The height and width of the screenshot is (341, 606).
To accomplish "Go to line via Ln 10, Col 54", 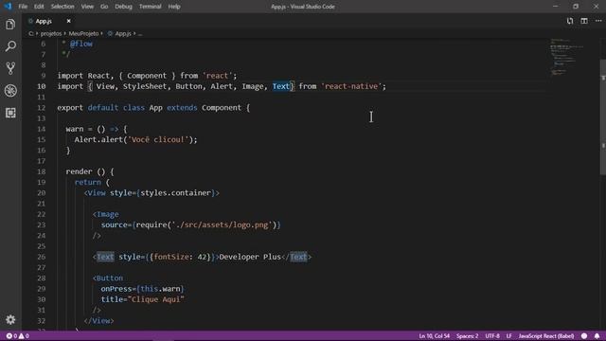I will tap(434, 336).
